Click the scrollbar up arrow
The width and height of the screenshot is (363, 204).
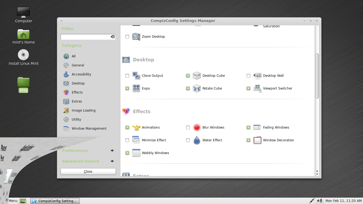tap(317, 171)
